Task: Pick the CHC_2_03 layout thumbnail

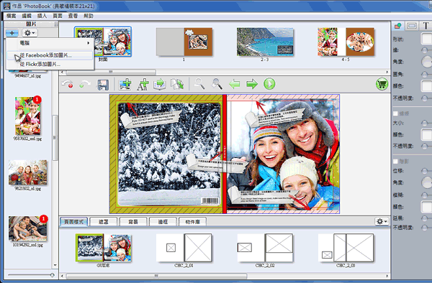Action: [x=346, y=248]
